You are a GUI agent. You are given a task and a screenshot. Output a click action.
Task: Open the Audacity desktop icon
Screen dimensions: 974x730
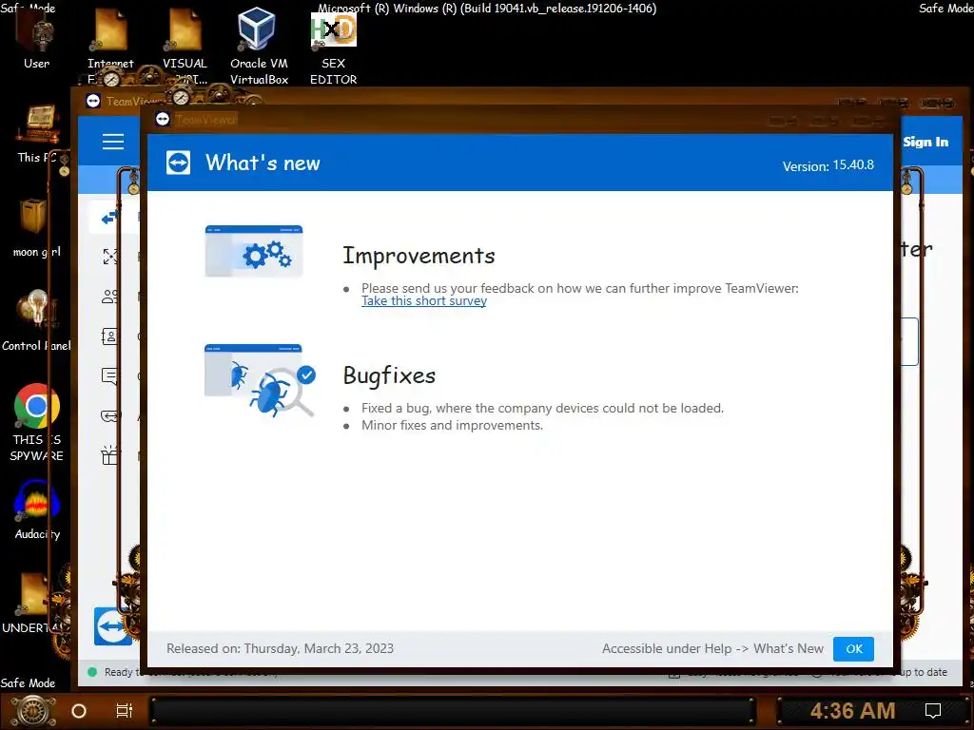37,509
